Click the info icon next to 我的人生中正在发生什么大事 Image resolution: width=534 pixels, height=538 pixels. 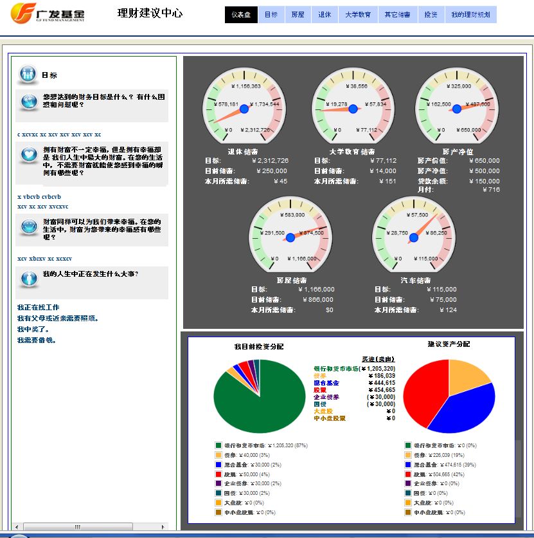coord(29,278)
